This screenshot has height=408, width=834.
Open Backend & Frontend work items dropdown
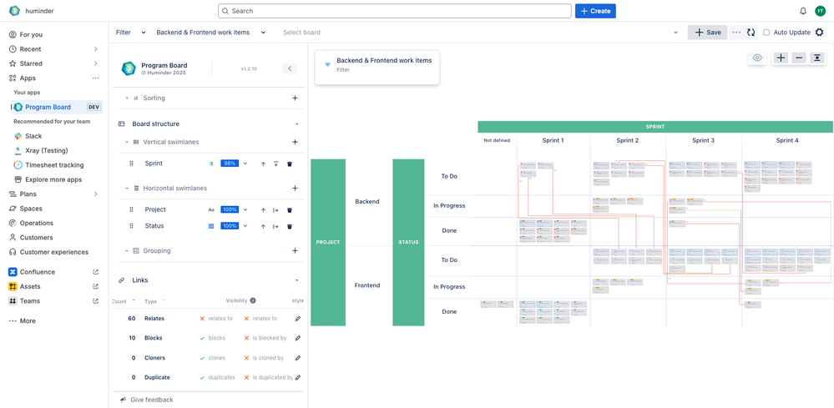click(x=210, y=33)
